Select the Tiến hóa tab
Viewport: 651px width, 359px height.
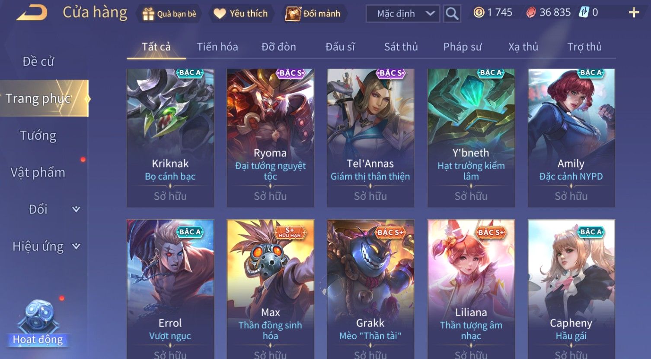pos(217,47)
